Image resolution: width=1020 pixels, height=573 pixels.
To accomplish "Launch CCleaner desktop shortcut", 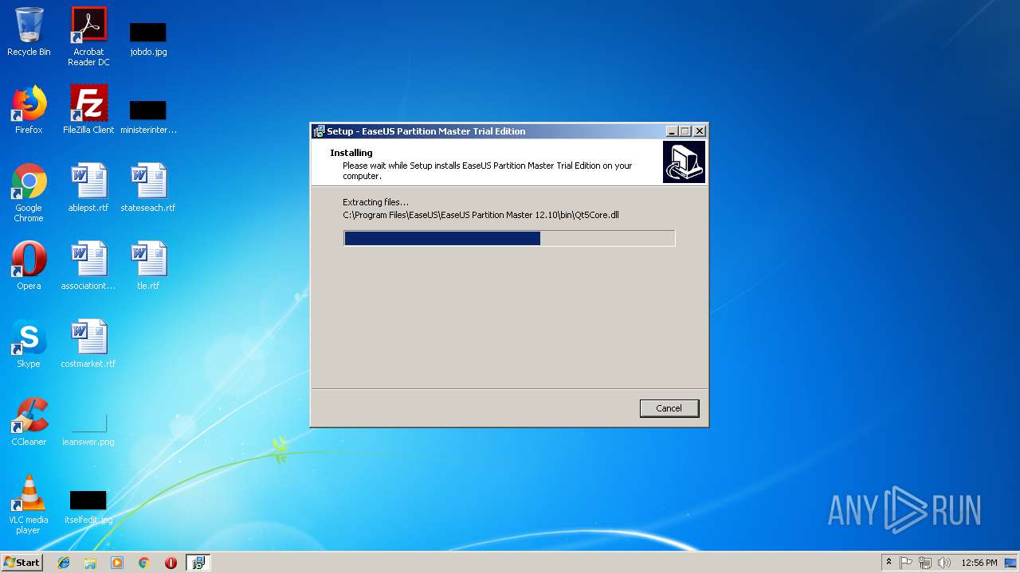I will (x=29, y=422).
